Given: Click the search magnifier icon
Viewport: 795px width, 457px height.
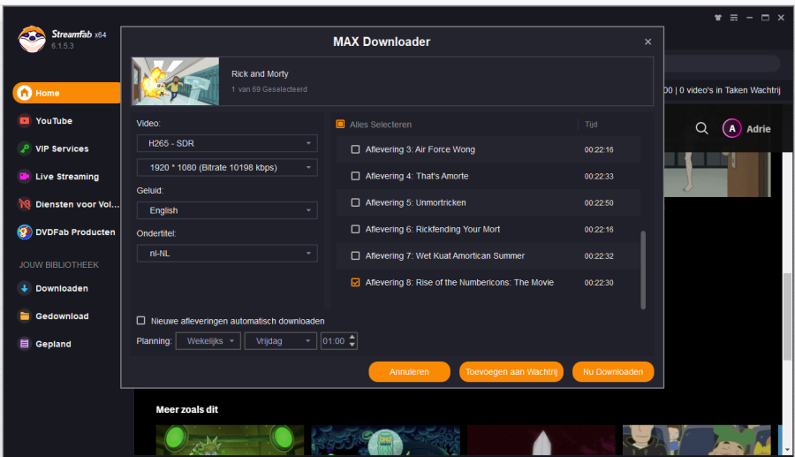Looking at the screenshot, I should [x=701, y=128].
